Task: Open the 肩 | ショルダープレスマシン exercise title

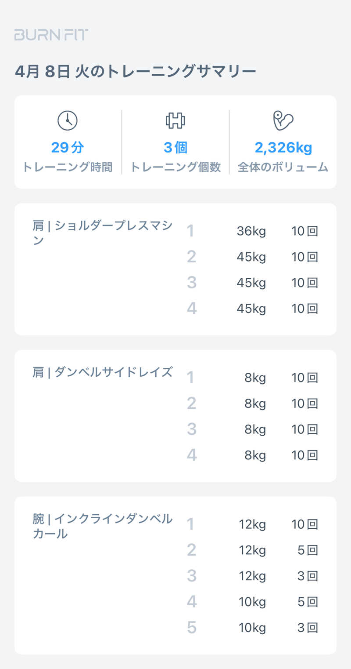Action: point(102,233)
